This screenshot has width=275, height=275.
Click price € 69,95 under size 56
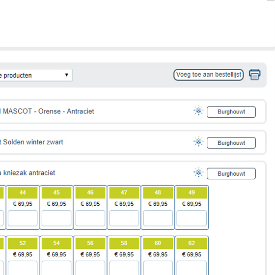(x=90, y=254)
